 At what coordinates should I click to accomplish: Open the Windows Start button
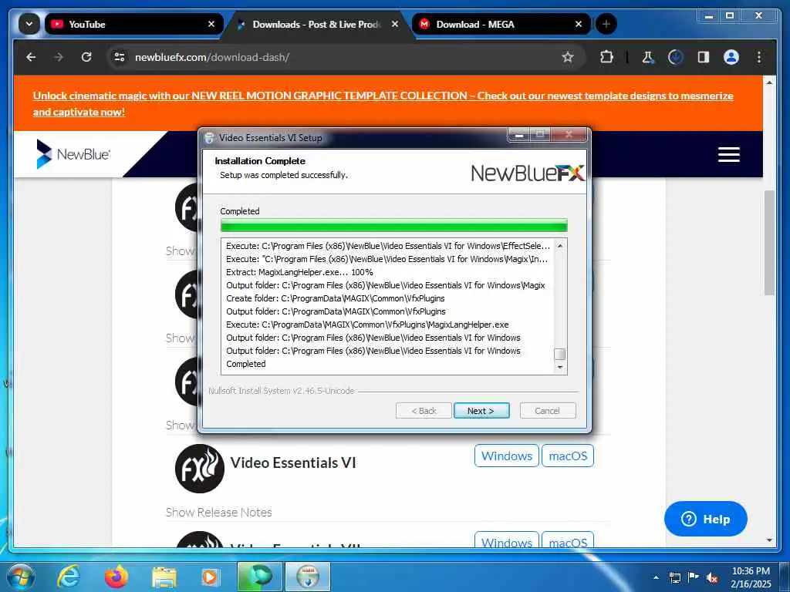[x=21, y=577]
